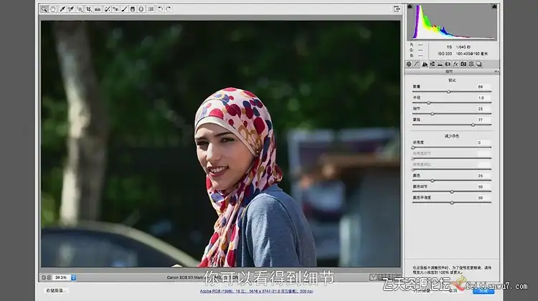Image resolution: width=538 pixels, height=301 pixels.
Task: Toggle before/after preview Y icon
Action: pos(373,277)
